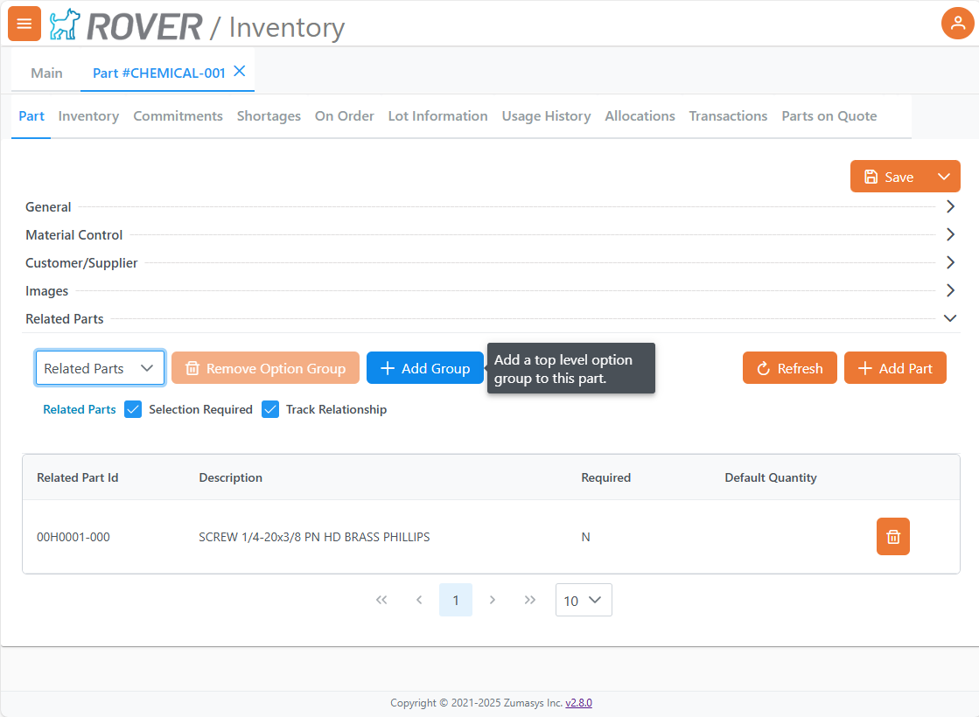Uncheck the Selection Required checkbox
The height and width of the screenshot is (717, 979).
click(x=133, y=409)
